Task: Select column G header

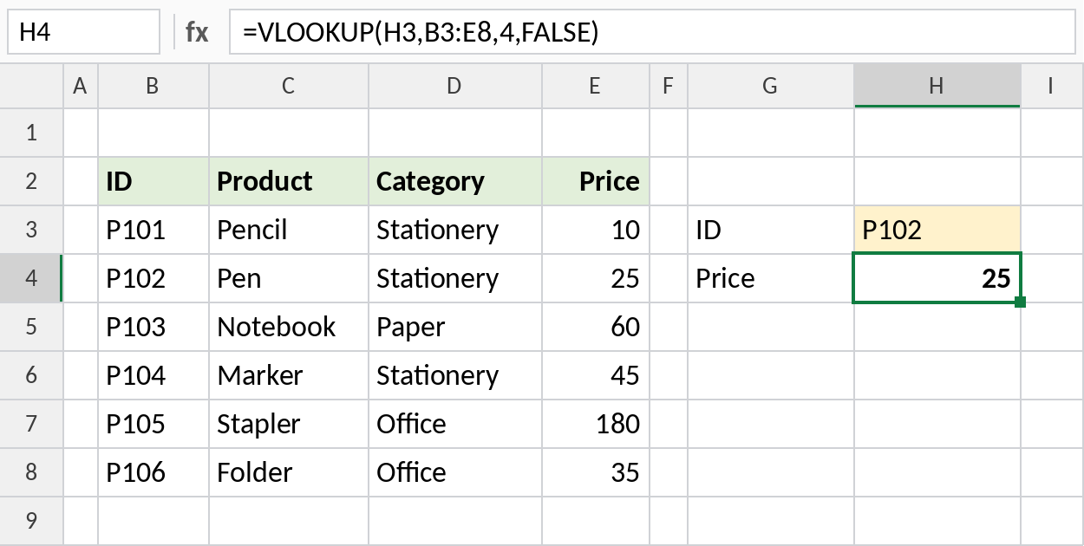Action: click(771, 86)
